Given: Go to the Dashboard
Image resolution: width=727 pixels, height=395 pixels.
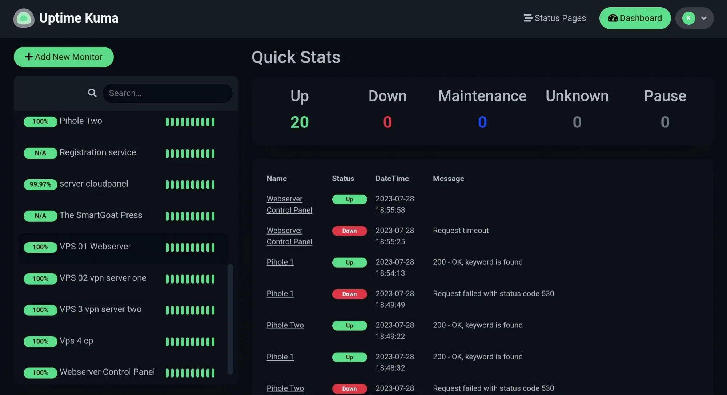Looking at the screenshot, I should point(635,18).
